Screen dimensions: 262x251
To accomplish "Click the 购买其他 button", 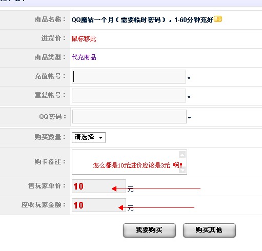I will pos(209,230).
